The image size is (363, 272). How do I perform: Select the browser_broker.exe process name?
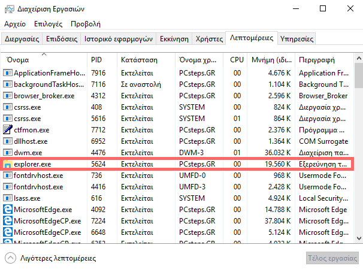point(44,96)
